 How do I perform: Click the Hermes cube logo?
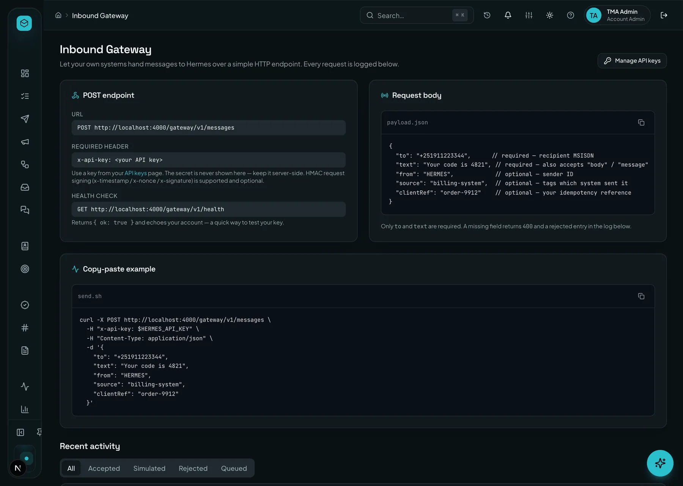[24, 23]
